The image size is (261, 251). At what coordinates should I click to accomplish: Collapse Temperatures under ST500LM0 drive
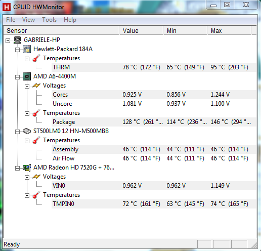(27, 141)
